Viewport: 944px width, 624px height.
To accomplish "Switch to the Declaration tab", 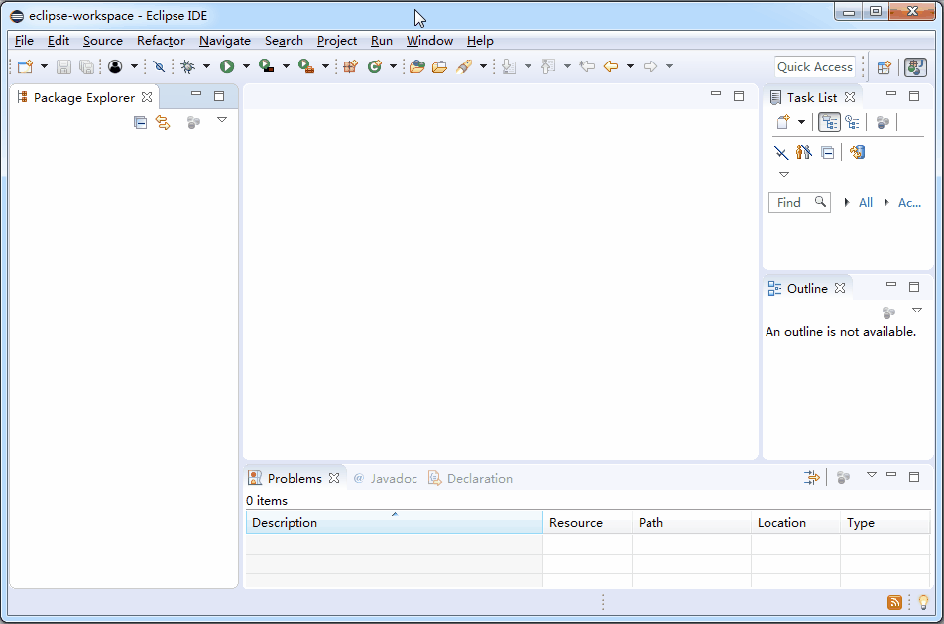I will (x=471, y=479).
